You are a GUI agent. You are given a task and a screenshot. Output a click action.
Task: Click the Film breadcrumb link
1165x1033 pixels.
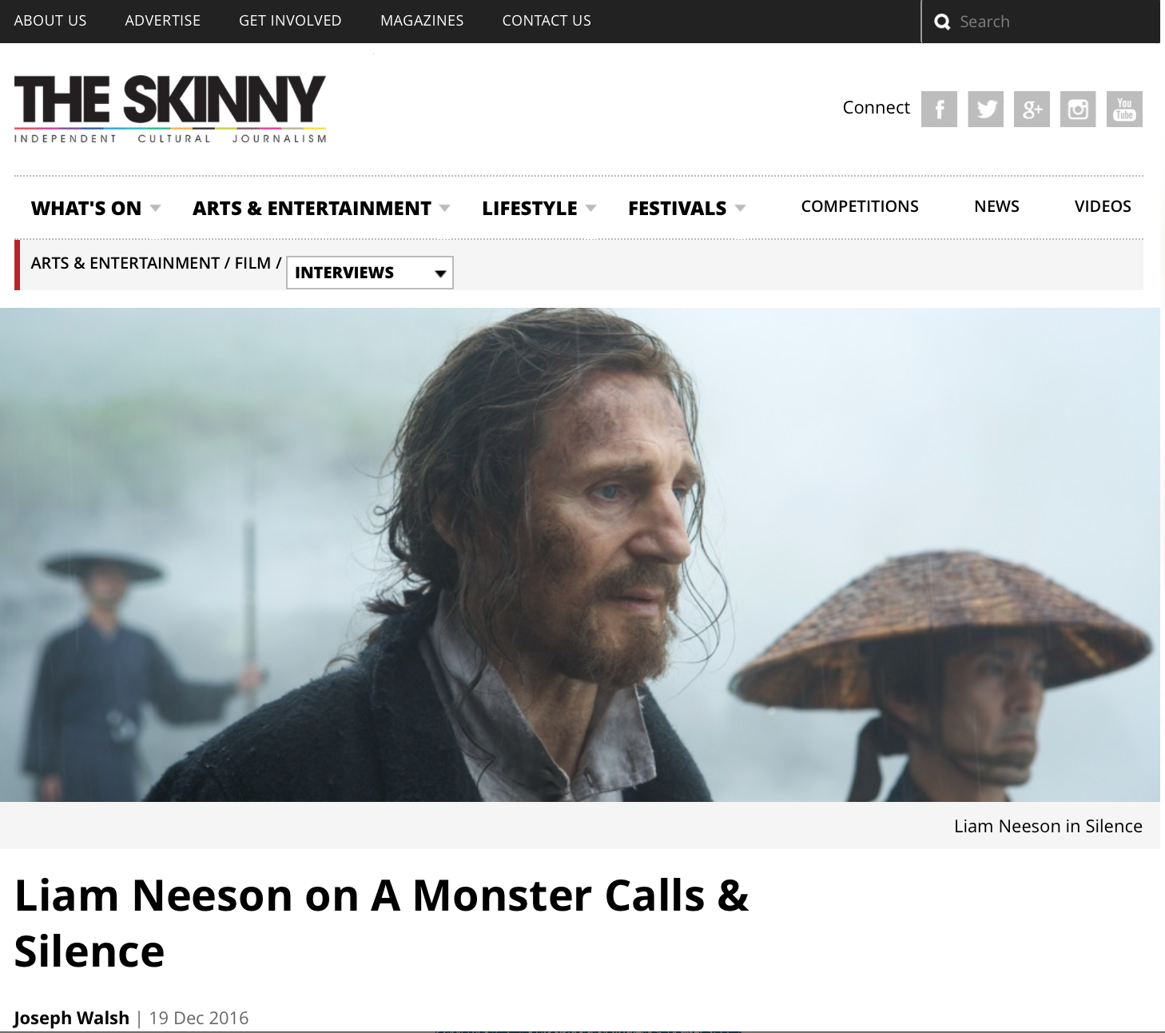coord(252,263)
